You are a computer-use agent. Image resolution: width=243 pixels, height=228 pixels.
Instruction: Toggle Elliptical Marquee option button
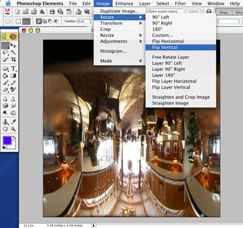coord(26,21)
